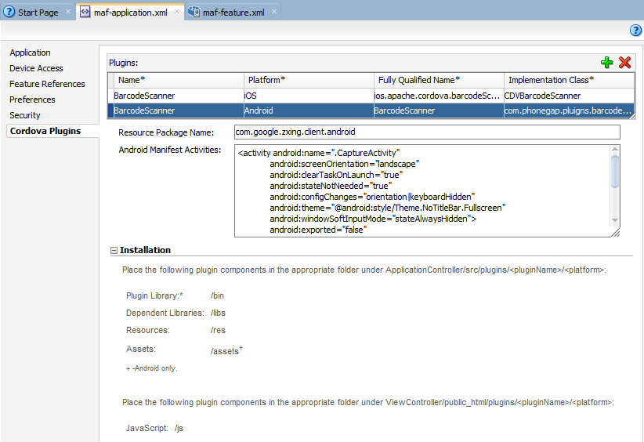Click the iOS platform cell

click(x=309, y=96)
